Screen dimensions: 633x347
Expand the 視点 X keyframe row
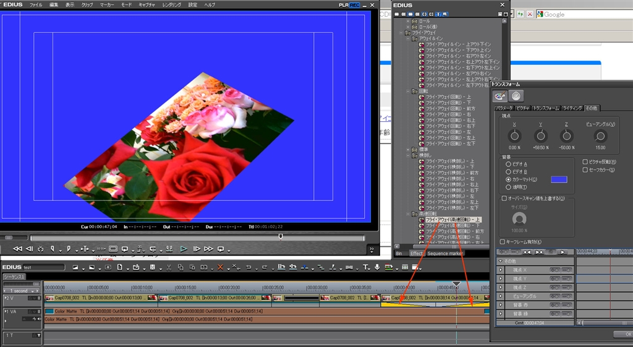(x=501, y=270)
